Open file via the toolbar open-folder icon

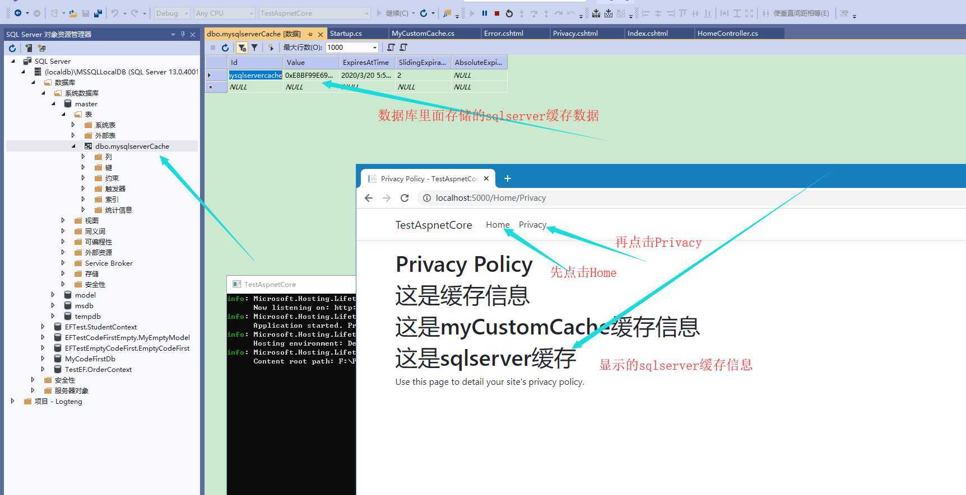pos(73,13)
